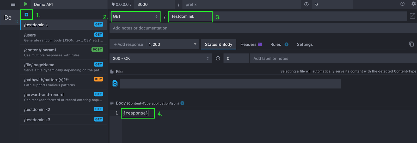The width and height of the screenshot is (417, 143).
Task: Open the GET method dropdown
Action: 135,16
